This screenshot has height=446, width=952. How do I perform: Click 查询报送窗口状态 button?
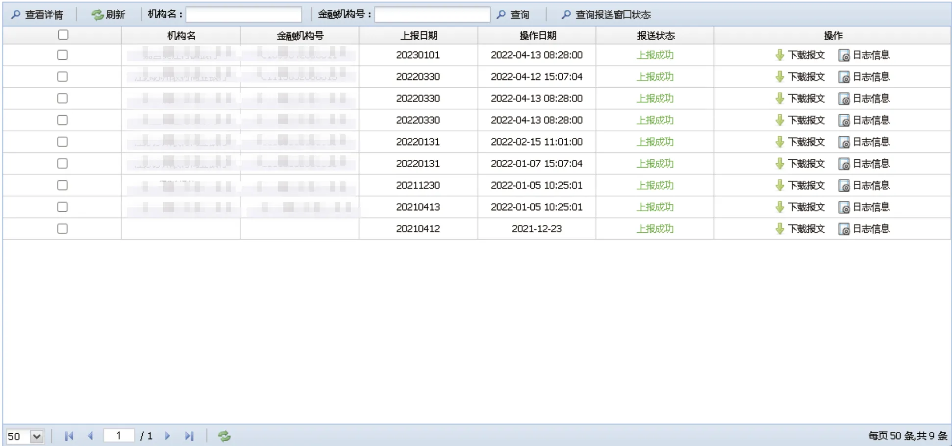[x=606, y=15]
